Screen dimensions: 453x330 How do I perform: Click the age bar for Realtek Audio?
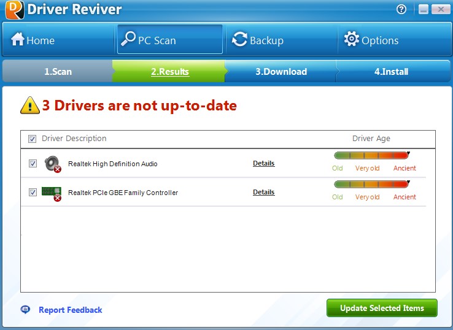tap(371, 155)
